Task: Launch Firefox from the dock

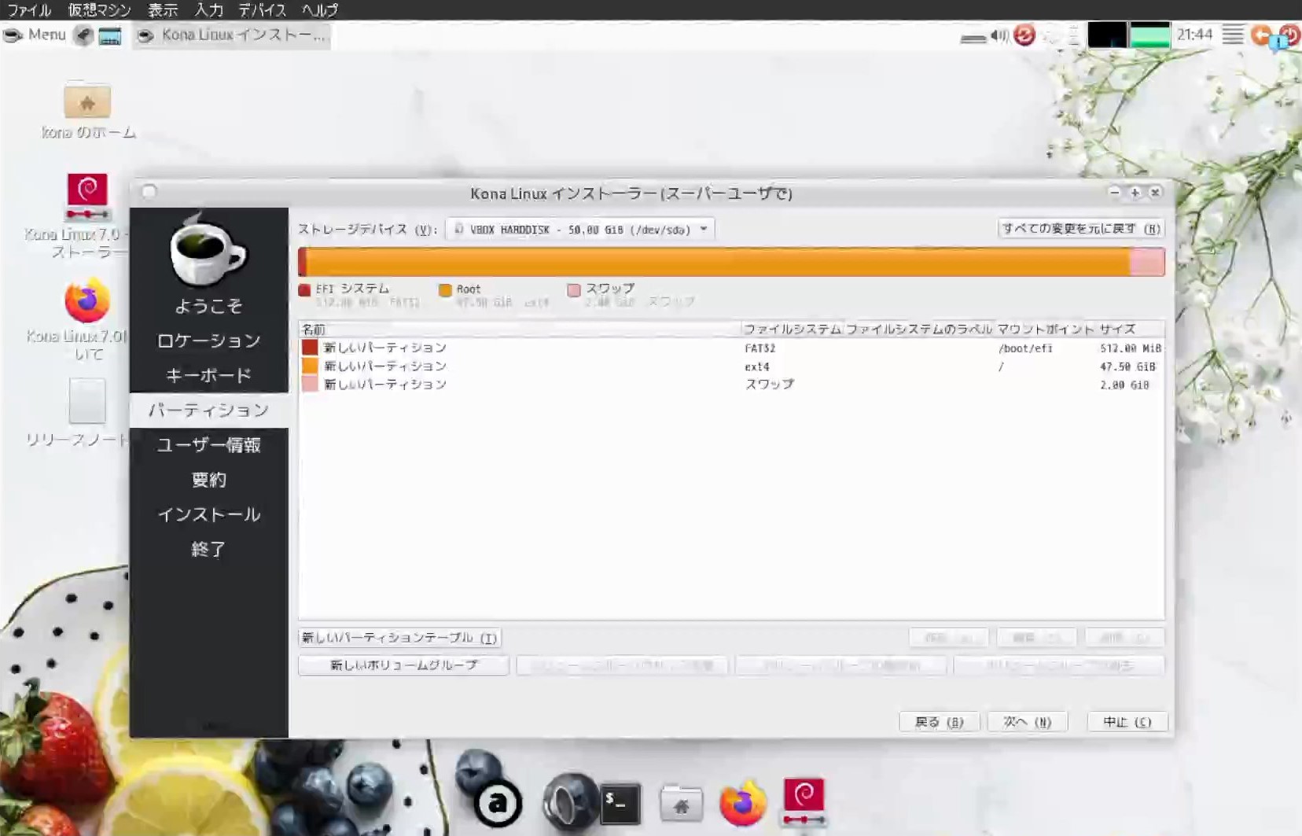Action: tap(743, 802)
